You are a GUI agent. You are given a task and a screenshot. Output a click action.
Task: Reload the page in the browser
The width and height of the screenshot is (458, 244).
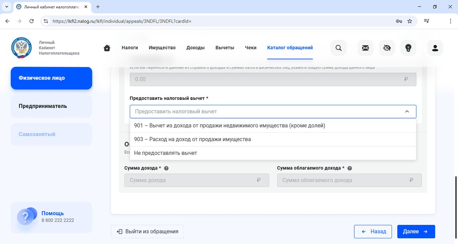click(32, 21)
